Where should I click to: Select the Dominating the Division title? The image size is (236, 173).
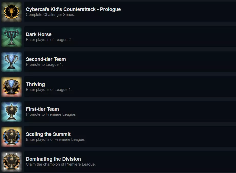point(53,159)
